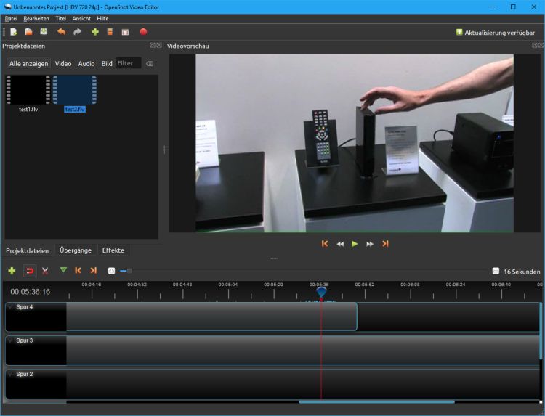Click the Aktualisierung verfügbar button
545x416 pixels.
point(495,33)
